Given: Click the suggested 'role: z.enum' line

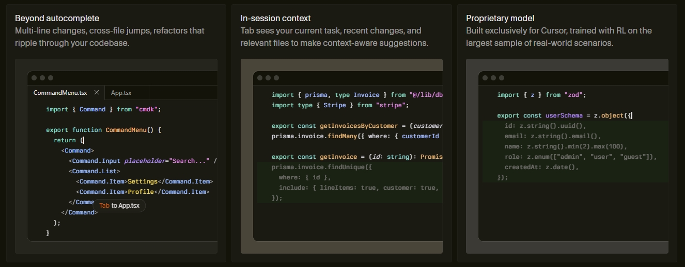Looking at the screenshot, I should (x=580, y=157).
